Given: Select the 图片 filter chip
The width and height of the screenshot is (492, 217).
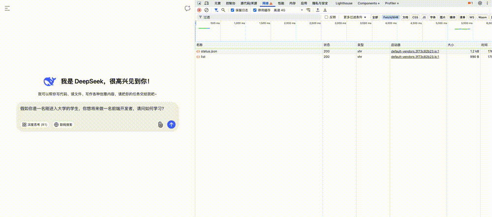Looking at the screenshot, I should click(x=443, y=17).
